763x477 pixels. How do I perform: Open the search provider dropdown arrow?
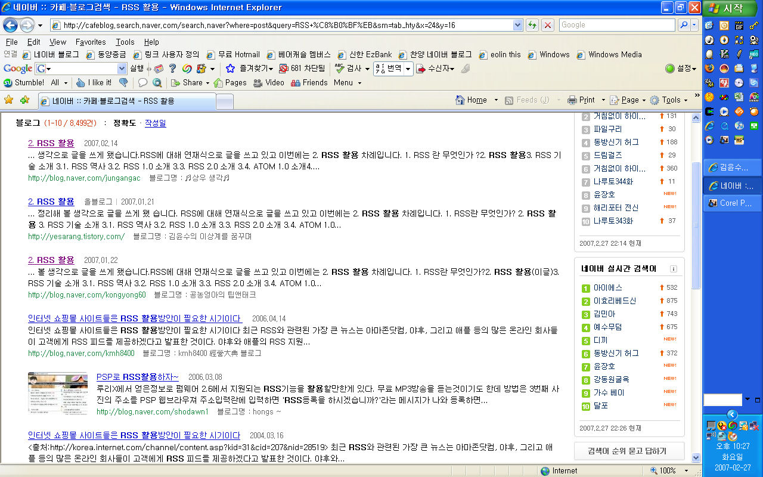(x=695, y=25)
